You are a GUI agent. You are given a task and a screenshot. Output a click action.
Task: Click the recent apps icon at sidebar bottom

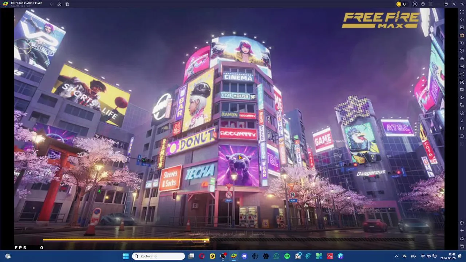click(462, 246)
